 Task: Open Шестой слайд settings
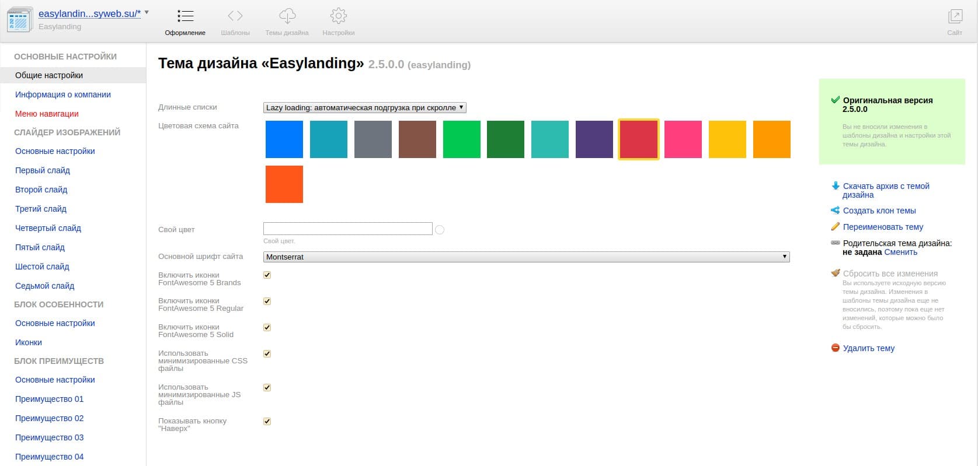coord(43,267)
